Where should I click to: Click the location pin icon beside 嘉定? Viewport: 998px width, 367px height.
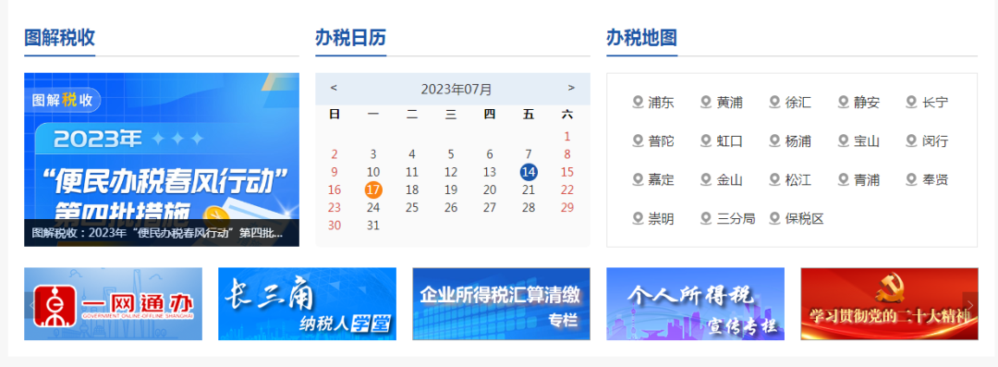pyautogui.click(x=638, y=179)
